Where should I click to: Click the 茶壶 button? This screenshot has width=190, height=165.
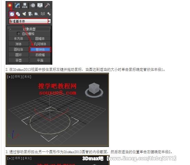[19, 61]
